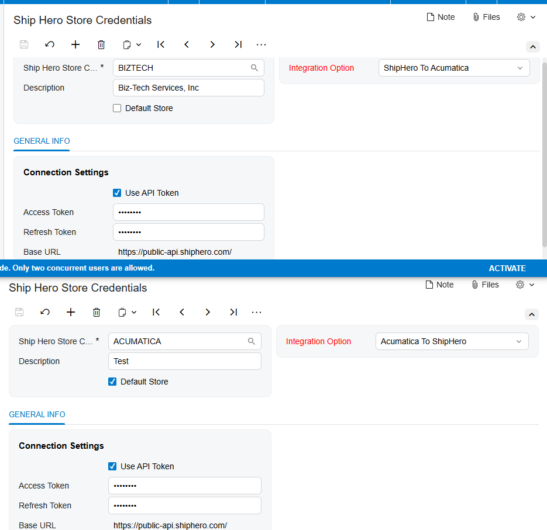Click the lookup magnifier in the BIZTECH field
Image resolution: width=547 pixels, height=530 pixels.
click(254, 68)
